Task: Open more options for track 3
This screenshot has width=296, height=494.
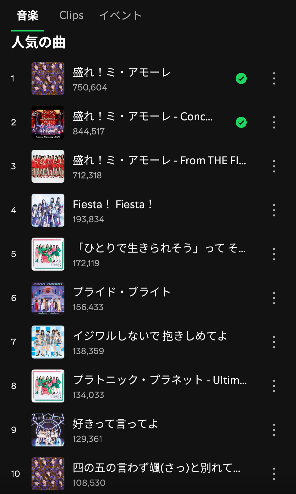Action: coord(274,166)
